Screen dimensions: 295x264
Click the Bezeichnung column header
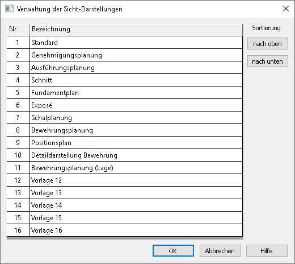pos(136,30)
